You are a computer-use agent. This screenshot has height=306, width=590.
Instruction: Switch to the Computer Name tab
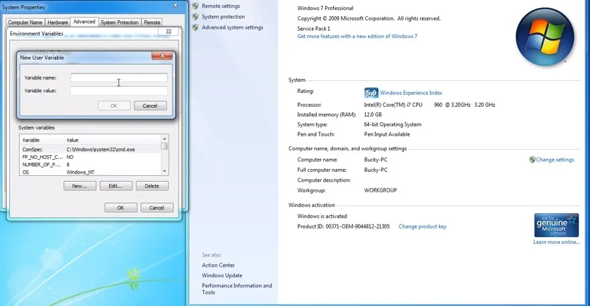[x=25, y=23]
